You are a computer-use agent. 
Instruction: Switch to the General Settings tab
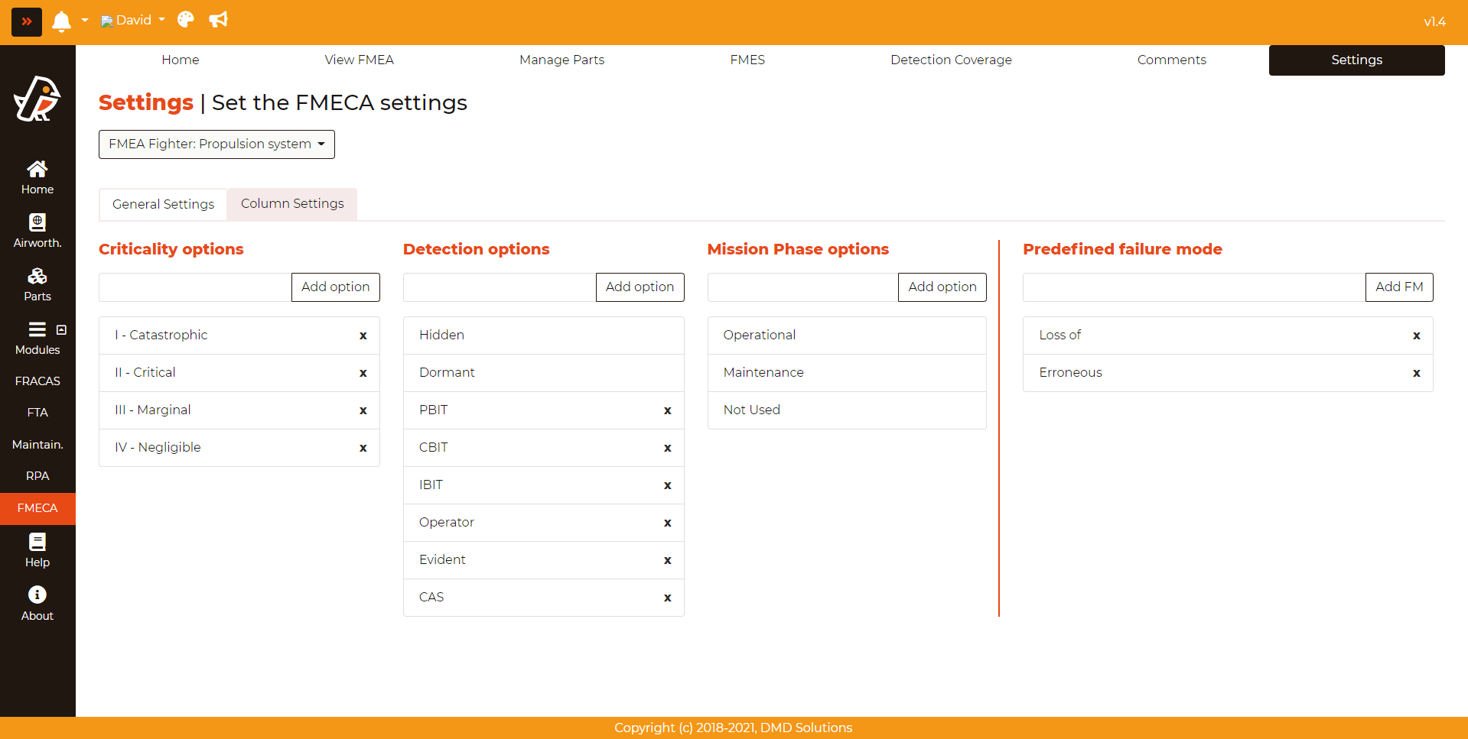(163, 204)
